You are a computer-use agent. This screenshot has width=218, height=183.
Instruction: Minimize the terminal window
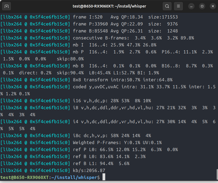(191, 6)
